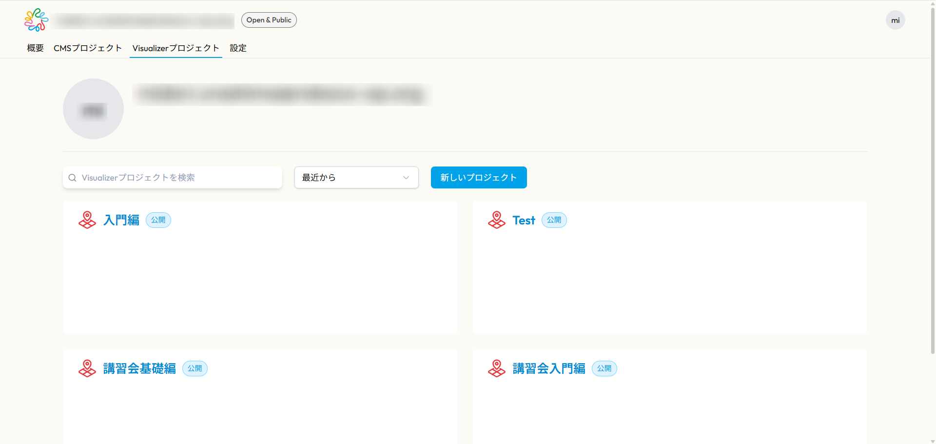This screenshot has height=444, width=936.
Task: Open the mi user avatar menu
Action: (895, 20)
